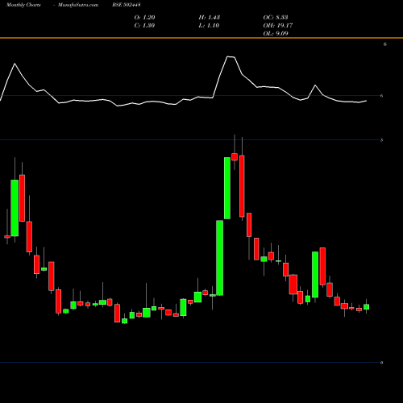
Task: Click the MunafaSutra.com label
Action: tap(78, 5)
